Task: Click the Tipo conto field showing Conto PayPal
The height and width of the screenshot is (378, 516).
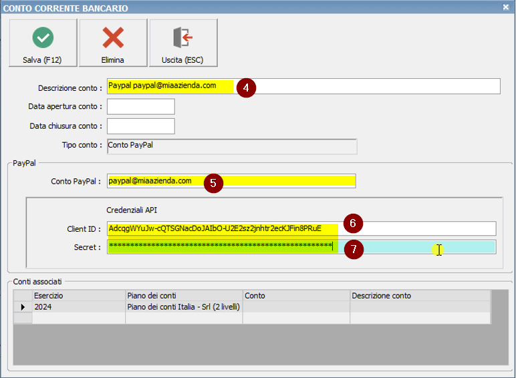Action: (232, 146)
